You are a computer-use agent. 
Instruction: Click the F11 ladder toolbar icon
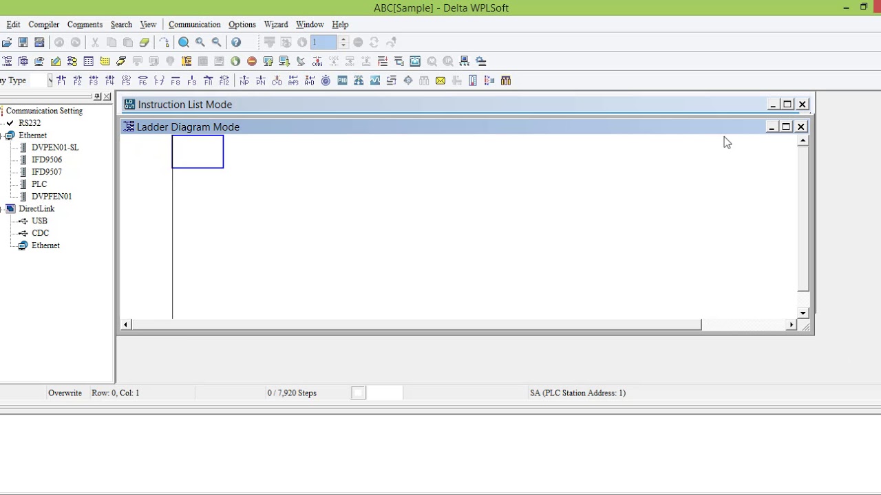point(208,80)
